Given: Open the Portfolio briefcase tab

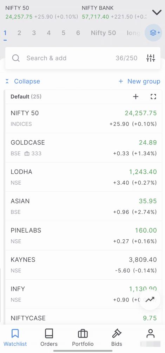Looking at the screenshot, I should click(82, 338).
